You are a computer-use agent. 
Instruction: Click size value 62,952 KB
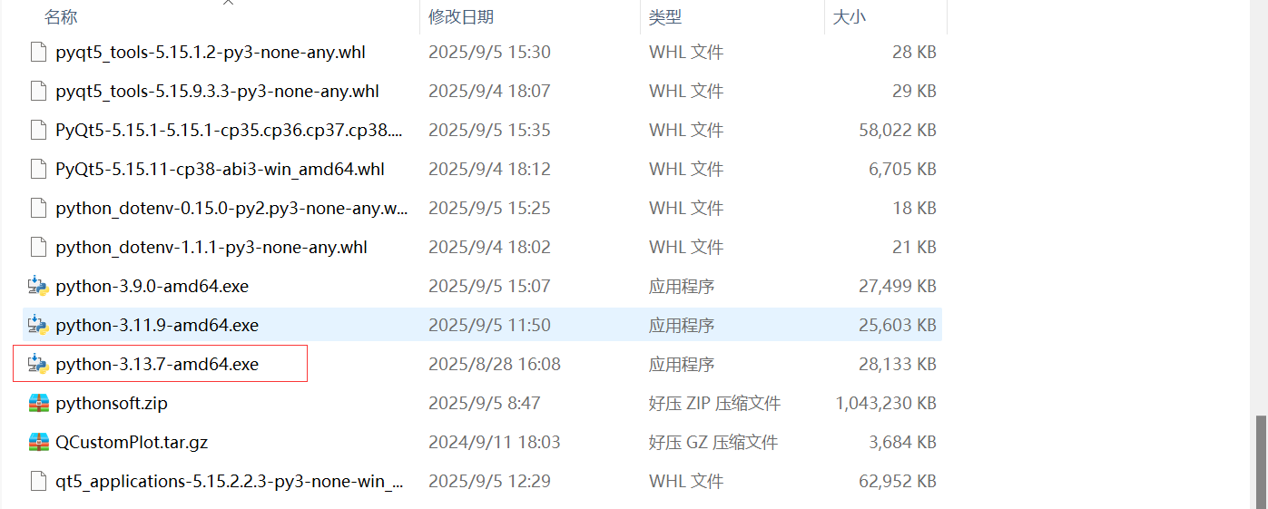(x=898, y=481)
